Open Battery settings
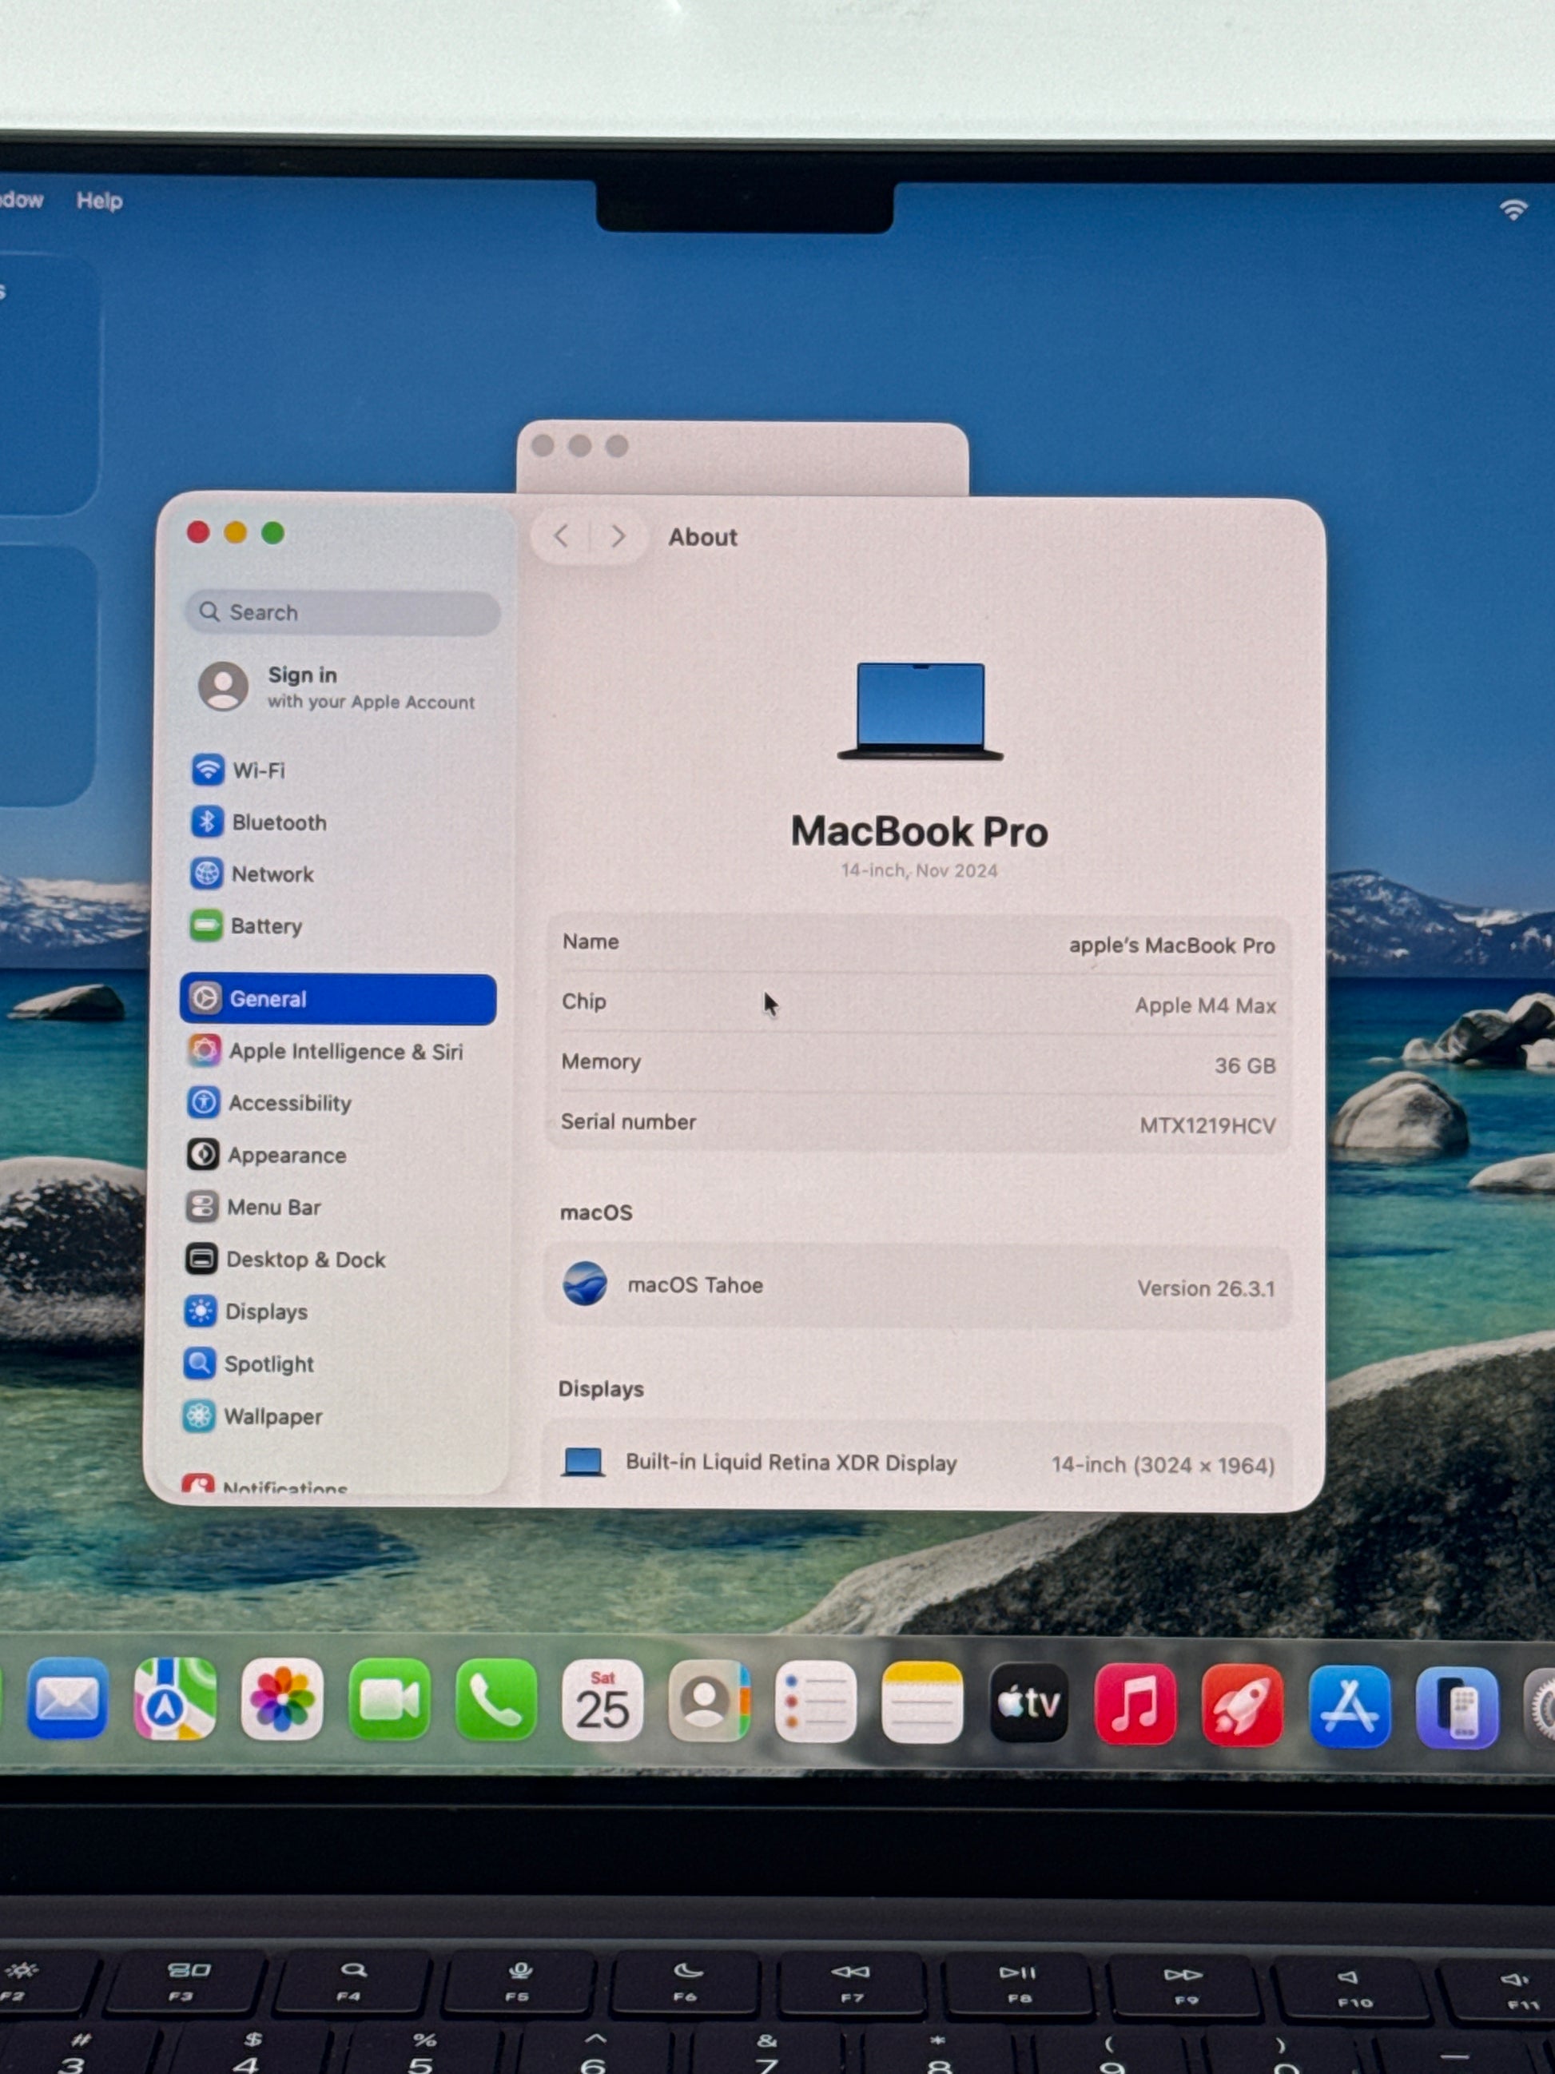Screen dimensions: 1555x2074 coord(265,926)
